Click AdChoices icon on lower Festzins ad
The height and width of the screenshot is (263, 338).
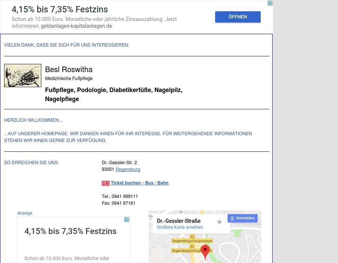(x=127, y=220)
